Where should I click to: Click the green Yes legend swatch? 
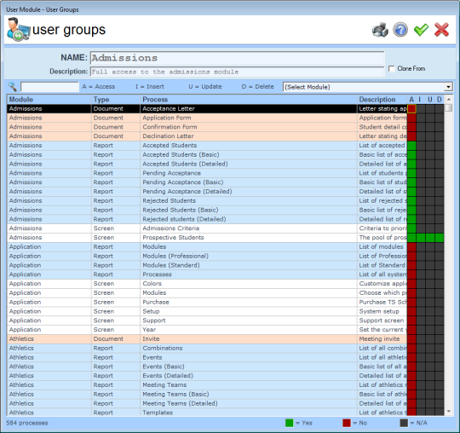click(x=289, y=423)
